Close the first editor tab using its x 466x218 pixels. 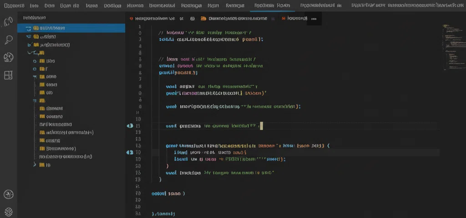pos(181,18)
